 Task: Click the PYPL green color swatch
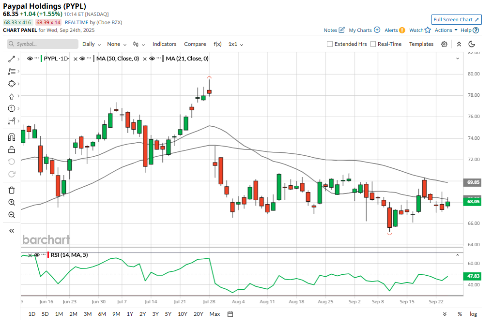[42, 59]
